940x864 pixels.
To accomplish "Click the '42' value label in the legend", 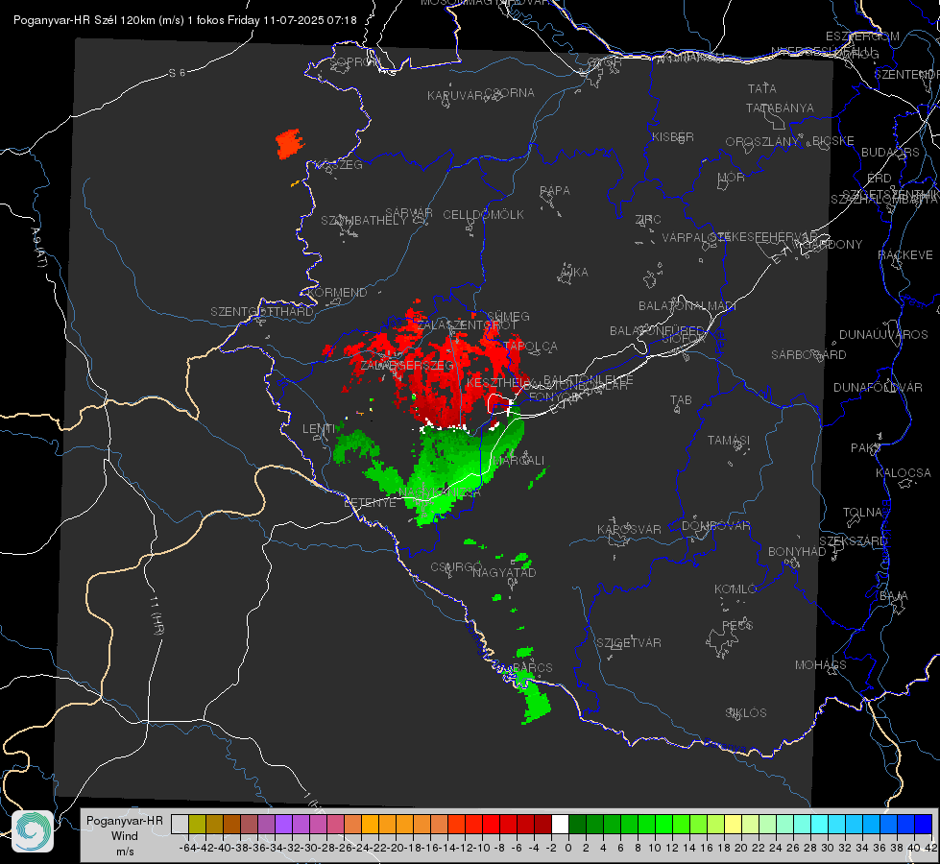I will pos(931,848).
